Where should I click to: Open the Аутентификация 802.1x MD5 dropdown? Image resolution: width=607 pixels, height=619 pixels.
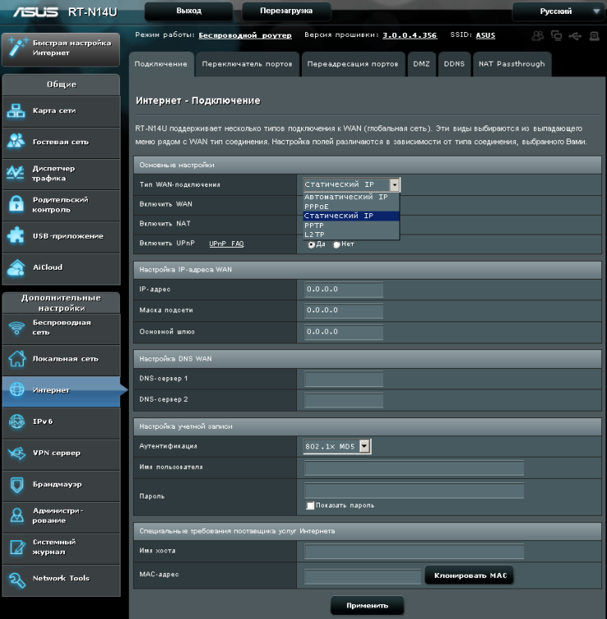[x=337, y=447]
